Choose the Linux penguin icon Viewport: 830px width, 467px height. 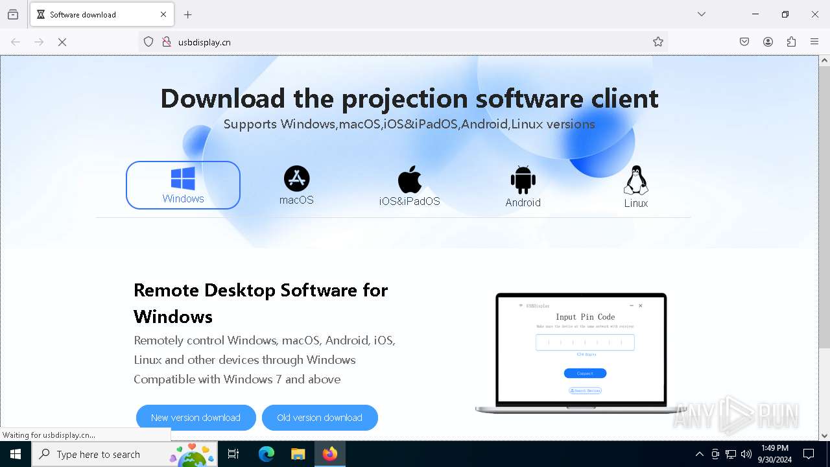[635, 180]
